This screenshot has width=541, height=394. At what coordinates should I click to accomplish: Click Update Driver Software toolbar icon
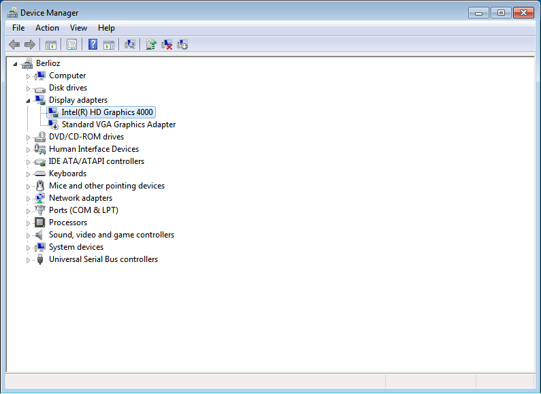pyautogui.click(x=151, y=44)
